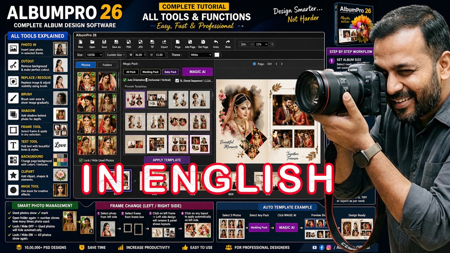Select the Clipart star icon

(13, 175)
